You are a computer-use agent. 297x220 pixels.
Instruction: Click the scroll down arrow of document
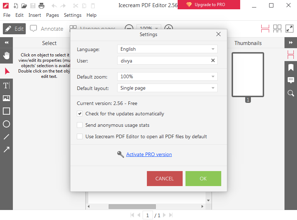[x=208, y=200]
